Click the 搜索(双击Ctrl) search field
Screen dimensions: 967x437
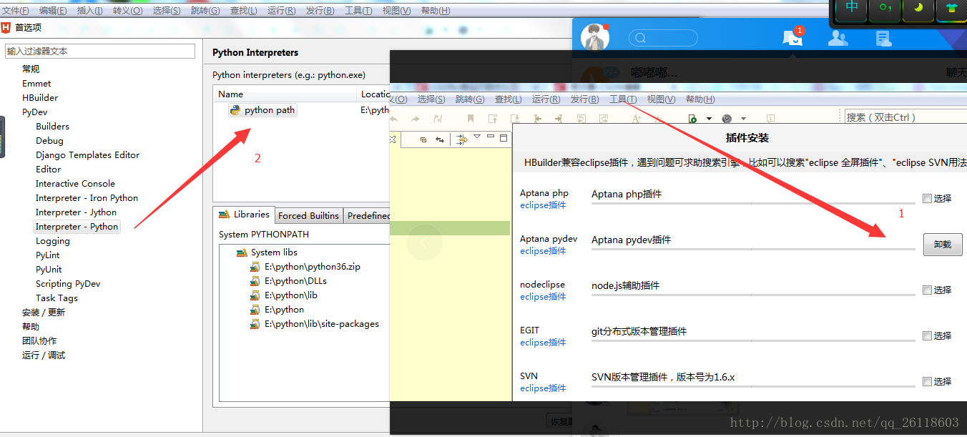(x=905, y=117)
